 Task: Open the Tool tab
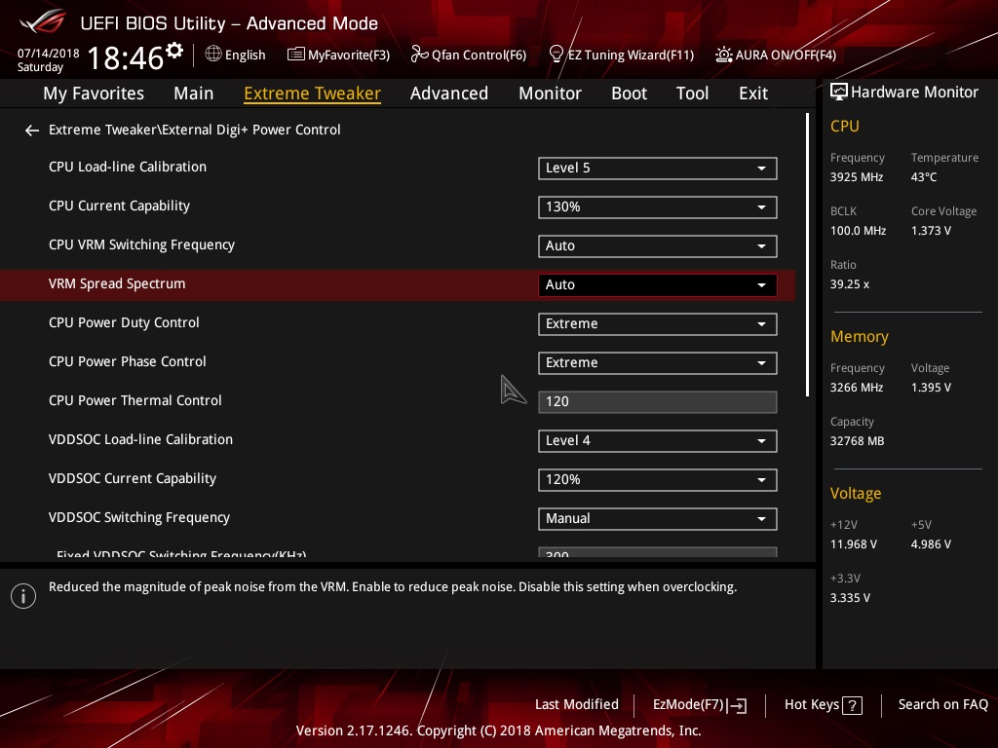coord(692,93)
